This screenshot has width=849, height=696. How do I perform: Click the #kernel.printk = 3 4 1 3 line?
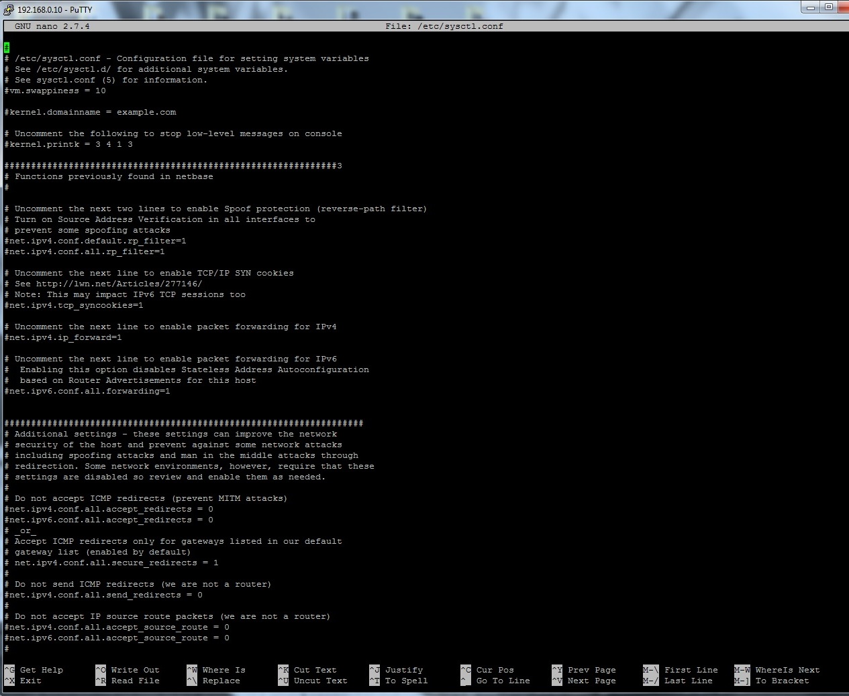[68, 144]
